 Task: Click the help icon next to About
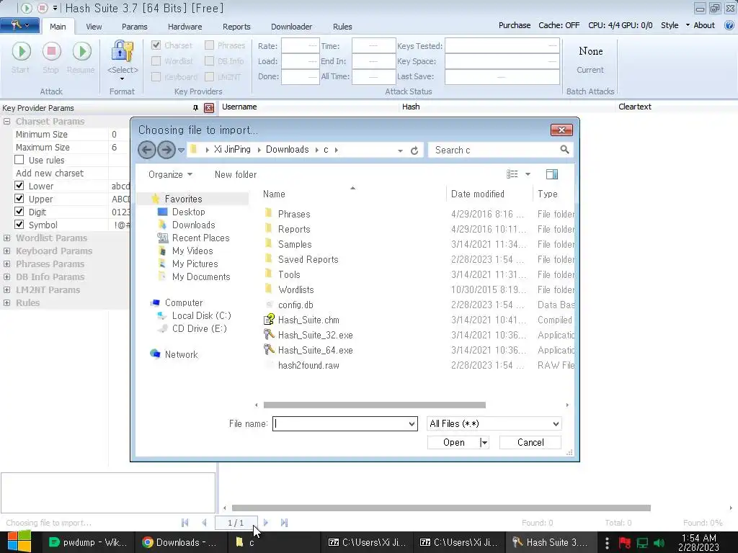click(729, 25)
